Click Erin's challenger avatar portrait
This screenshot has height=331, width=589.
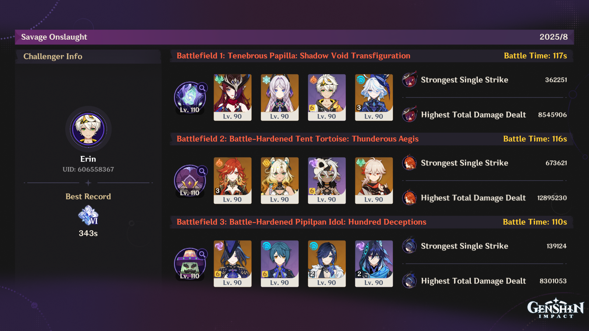pyautogui.click(x=88, y=129)
